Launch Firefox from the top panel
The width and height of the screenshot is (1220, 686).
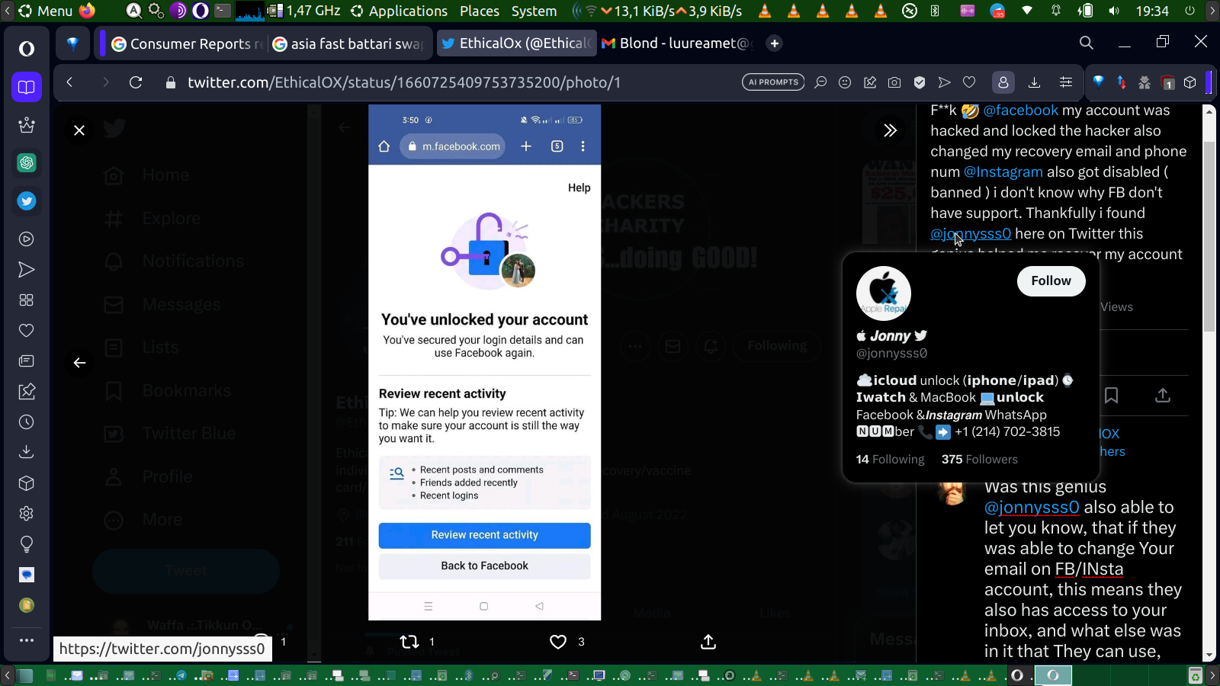click(x=87, y=11)
